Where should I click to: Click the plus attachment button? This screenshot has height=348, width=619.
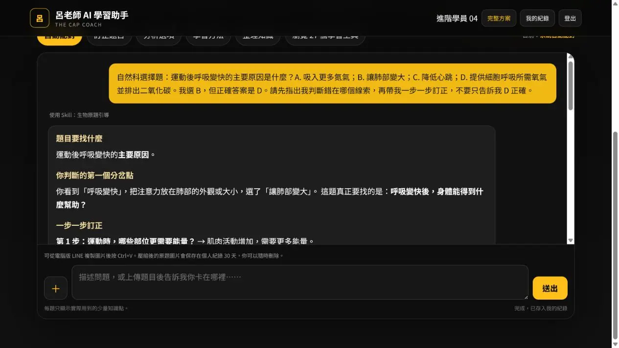click(56, 288)
